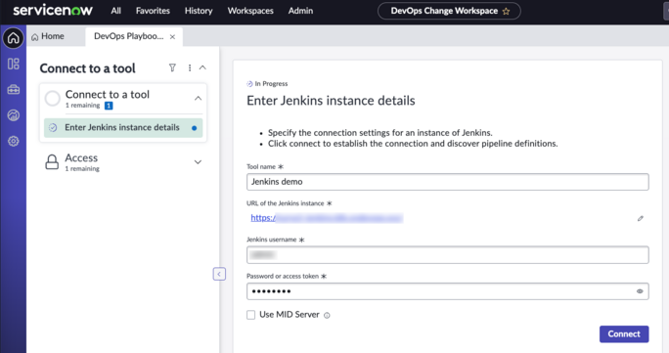Switch to the Home tab
Viewport: 669px width, 353px height.
[48, 36]
